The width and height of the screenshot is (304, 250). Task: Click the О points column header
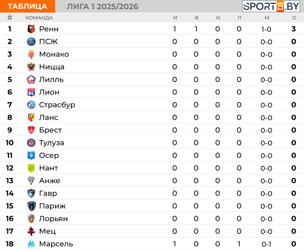click(294, 18)
